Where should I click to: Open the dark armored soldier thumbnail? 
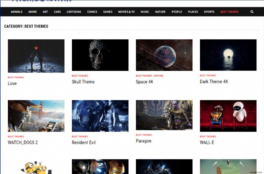pyautogui.click(x=164, y=167)
